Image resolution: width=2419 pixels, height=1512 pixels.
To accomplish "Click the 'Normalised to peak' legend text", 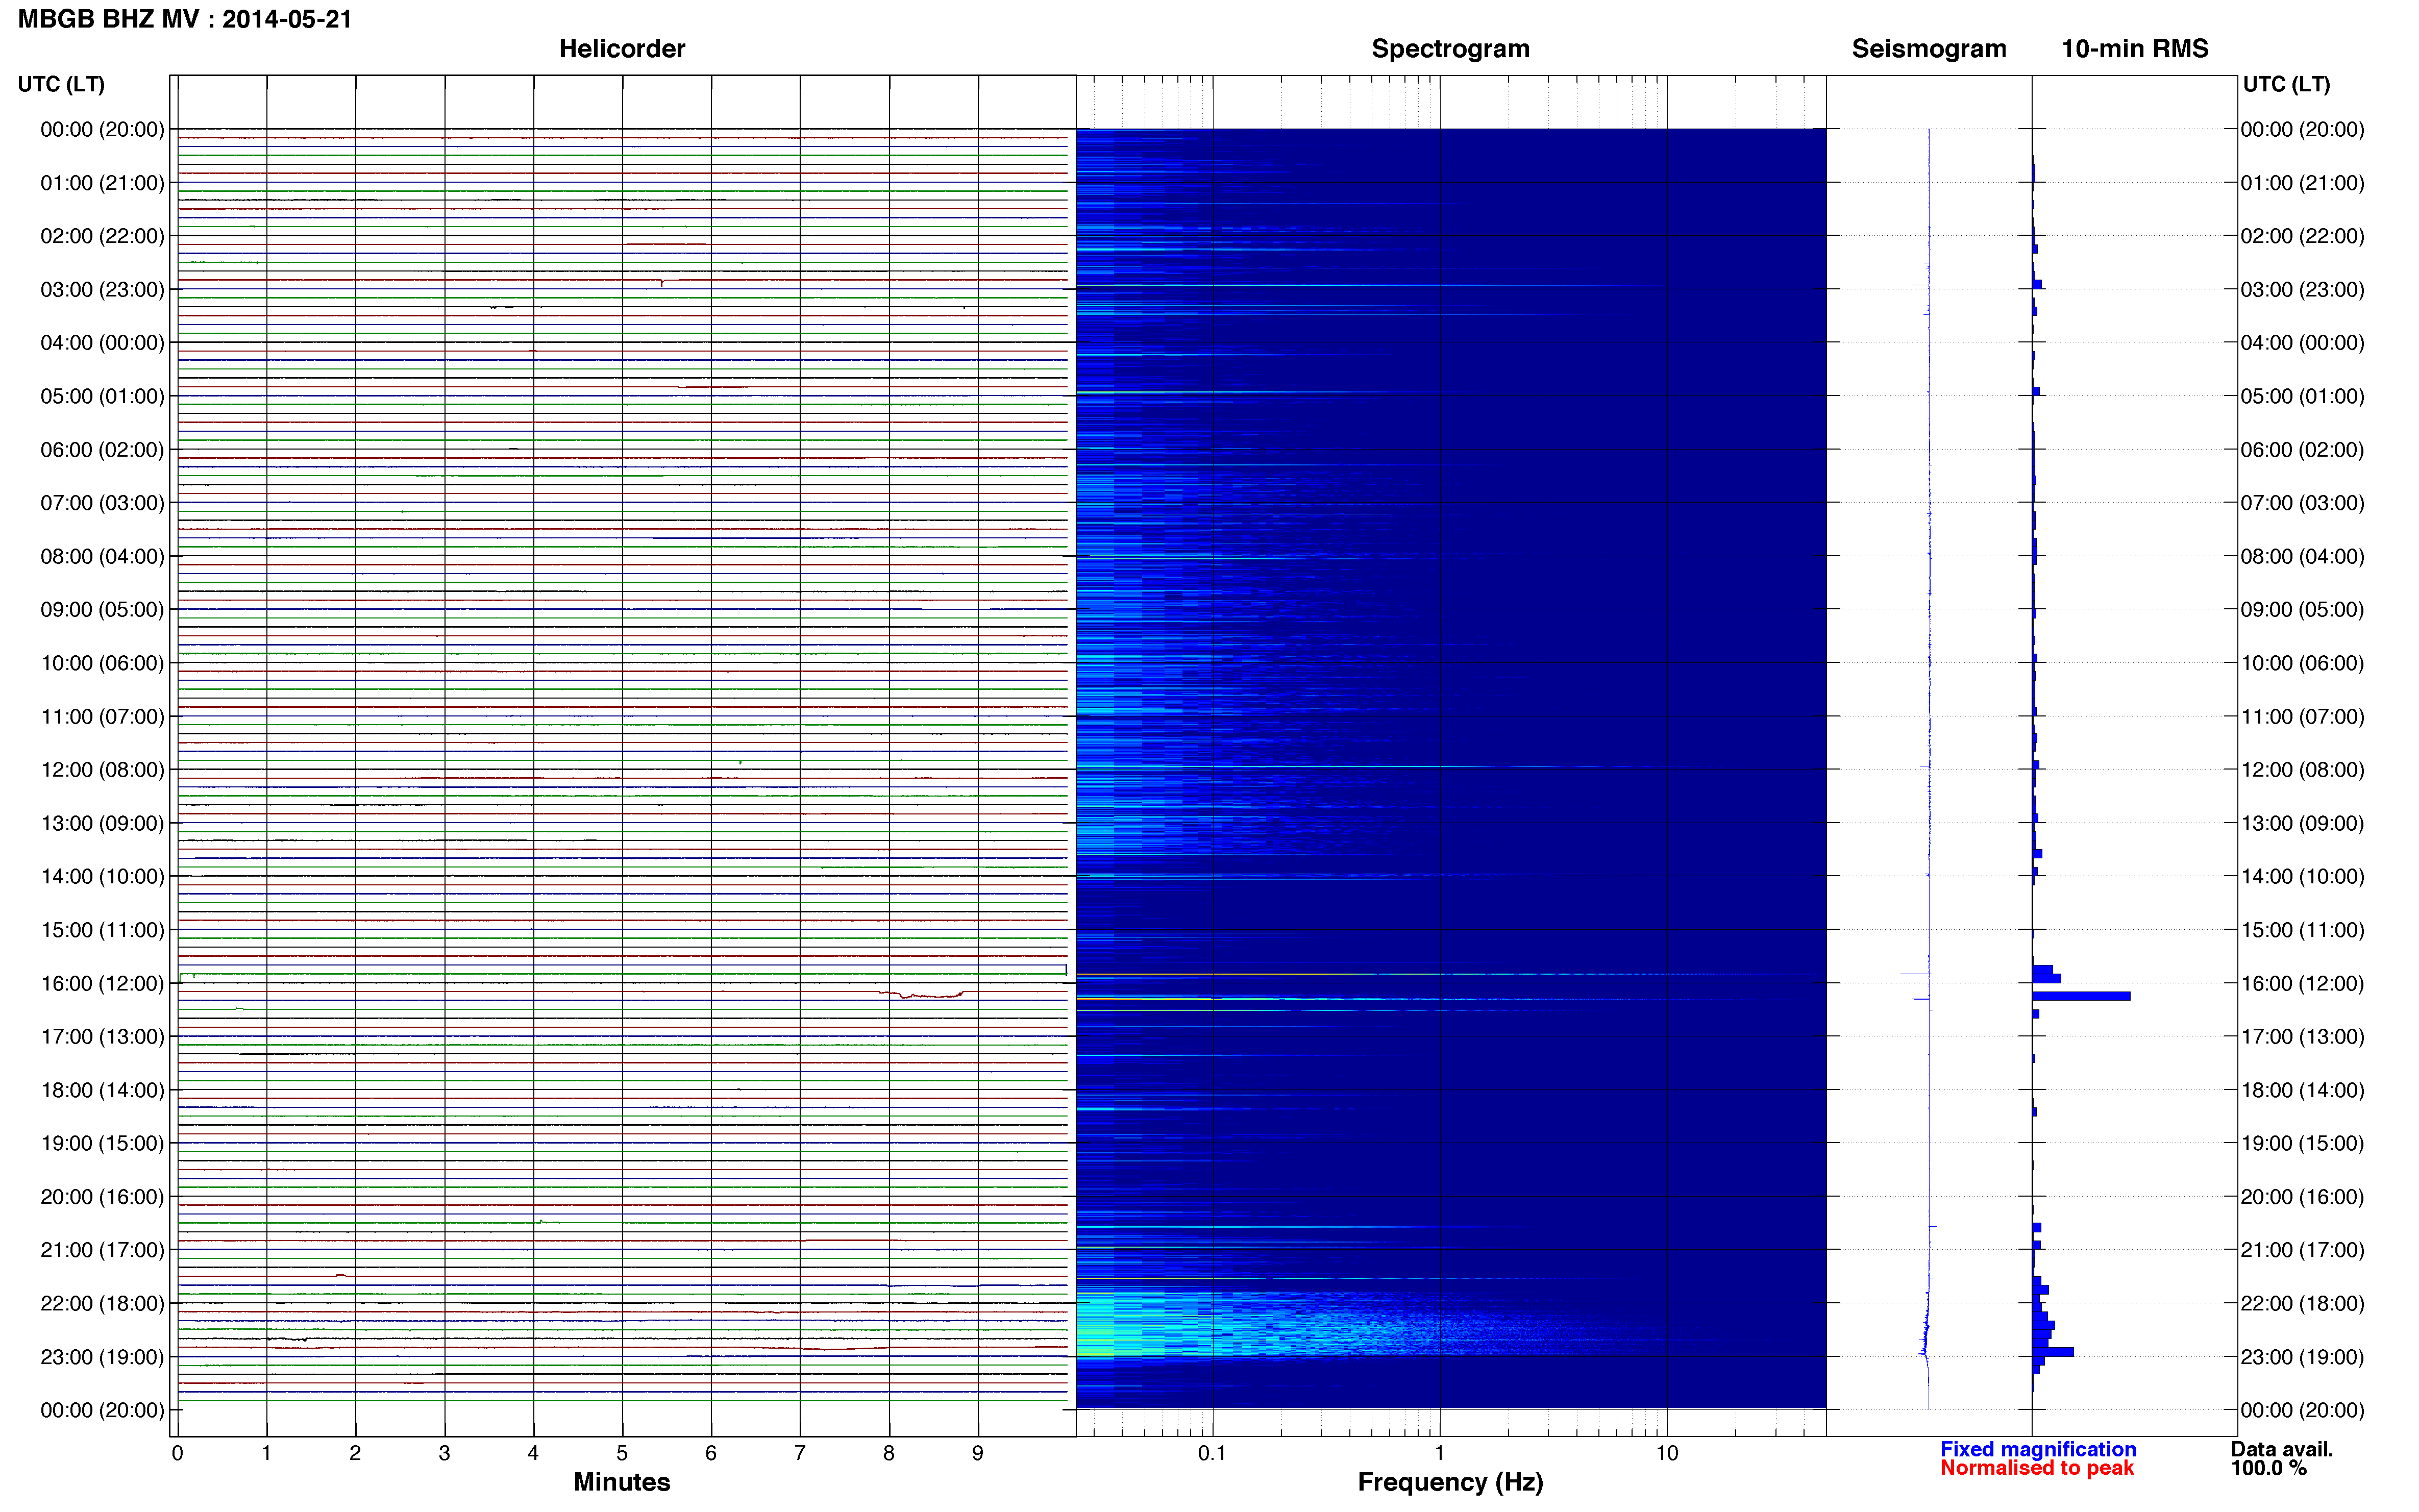I will point(2037,1468).
